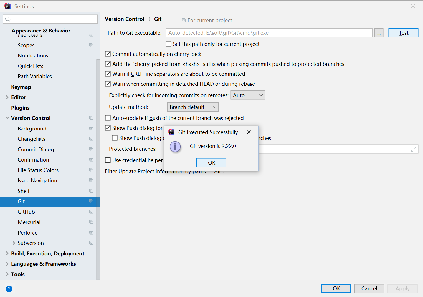Open GitHub settings page
Image resolution: width=423 pixels, height=297 pixels.
tap(26, 212)
